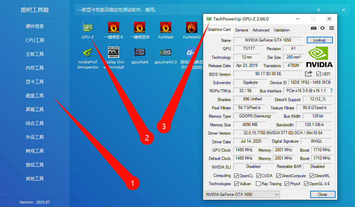This screenshot has height=207, width=355.
Task: Click the GPU-Z refresh icon
Action: click(322, 28)
